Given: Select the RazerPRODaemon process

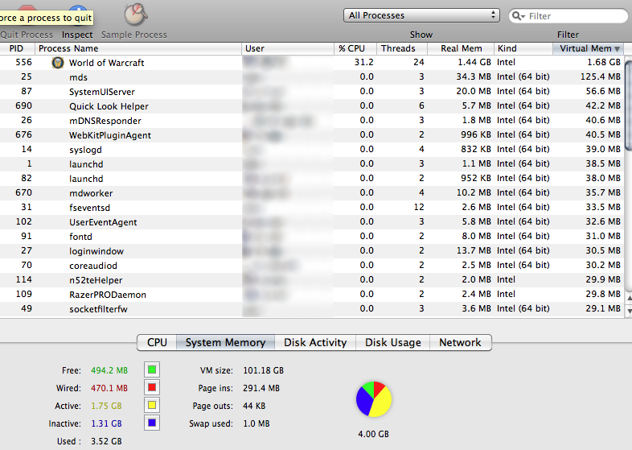Looking at the screenshot, I should tap(312, 295).
